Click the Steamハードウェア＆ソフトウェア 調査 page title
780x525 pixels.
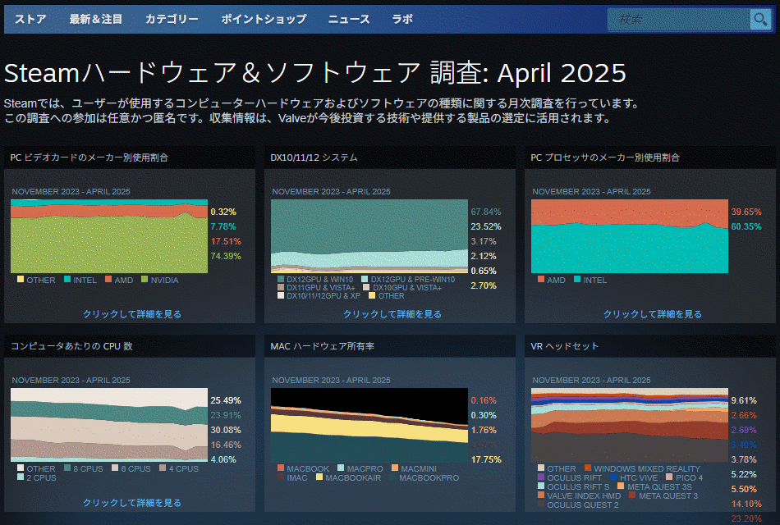[314, 73]
